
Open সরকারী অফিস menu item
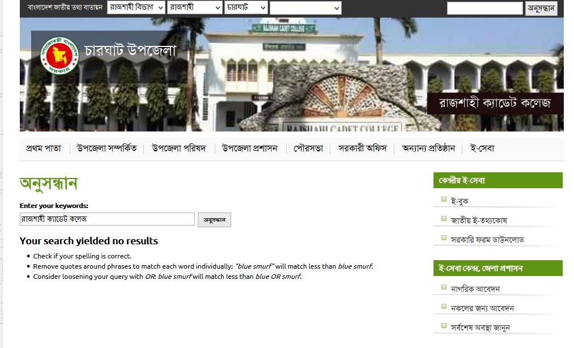[x=362, y=148]
